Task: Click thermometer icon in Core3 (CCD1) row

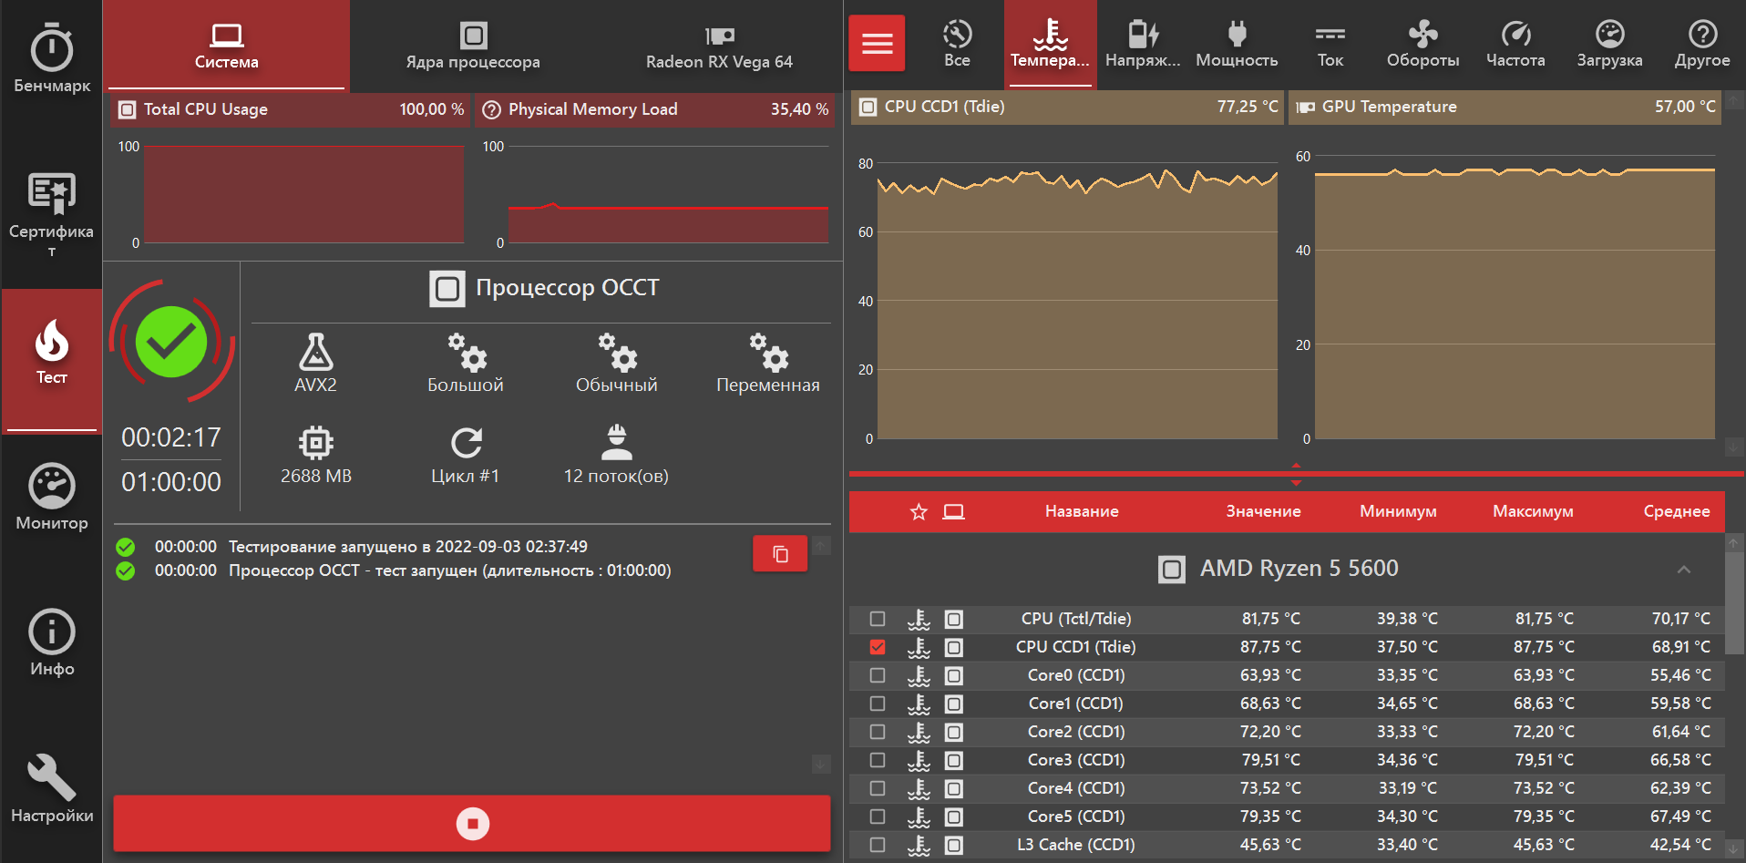Action: (919, 760)
